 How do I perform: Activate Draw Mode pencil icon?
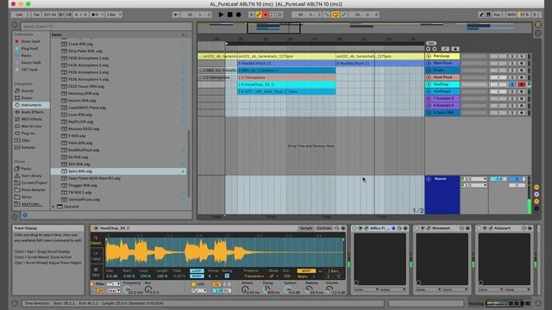coord(481,15)
